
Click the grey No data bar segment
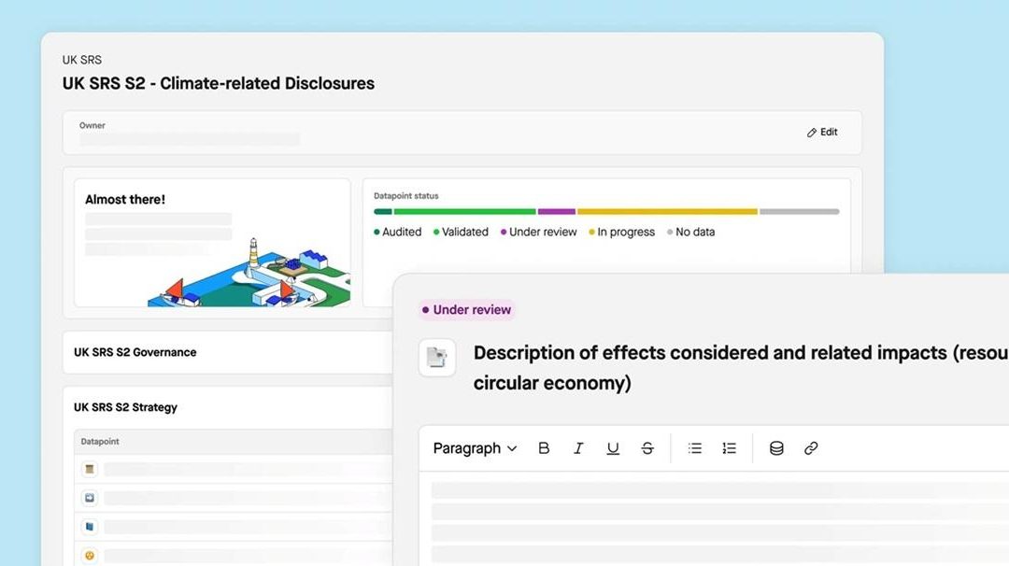point(799,212)
